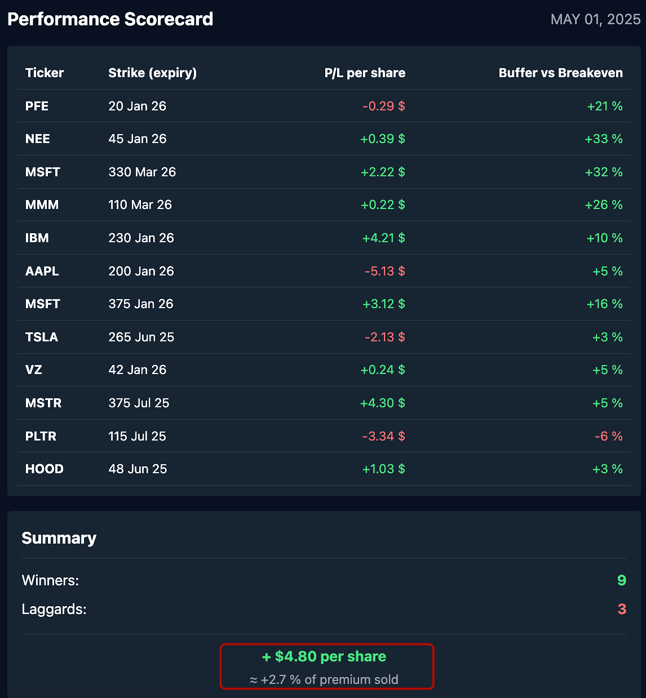This screenshot has height=698, width=646.
Task: Click the 42 Jan 26 strike cell
Action: (138, 370)
